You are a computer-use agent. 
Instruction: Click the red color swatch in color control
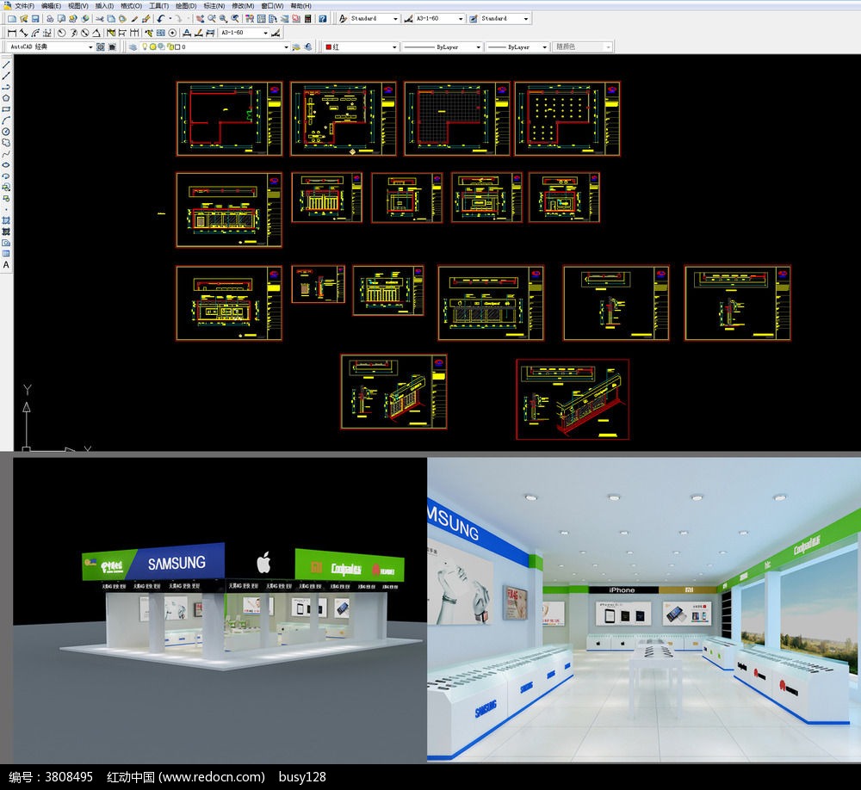[328, 47]
